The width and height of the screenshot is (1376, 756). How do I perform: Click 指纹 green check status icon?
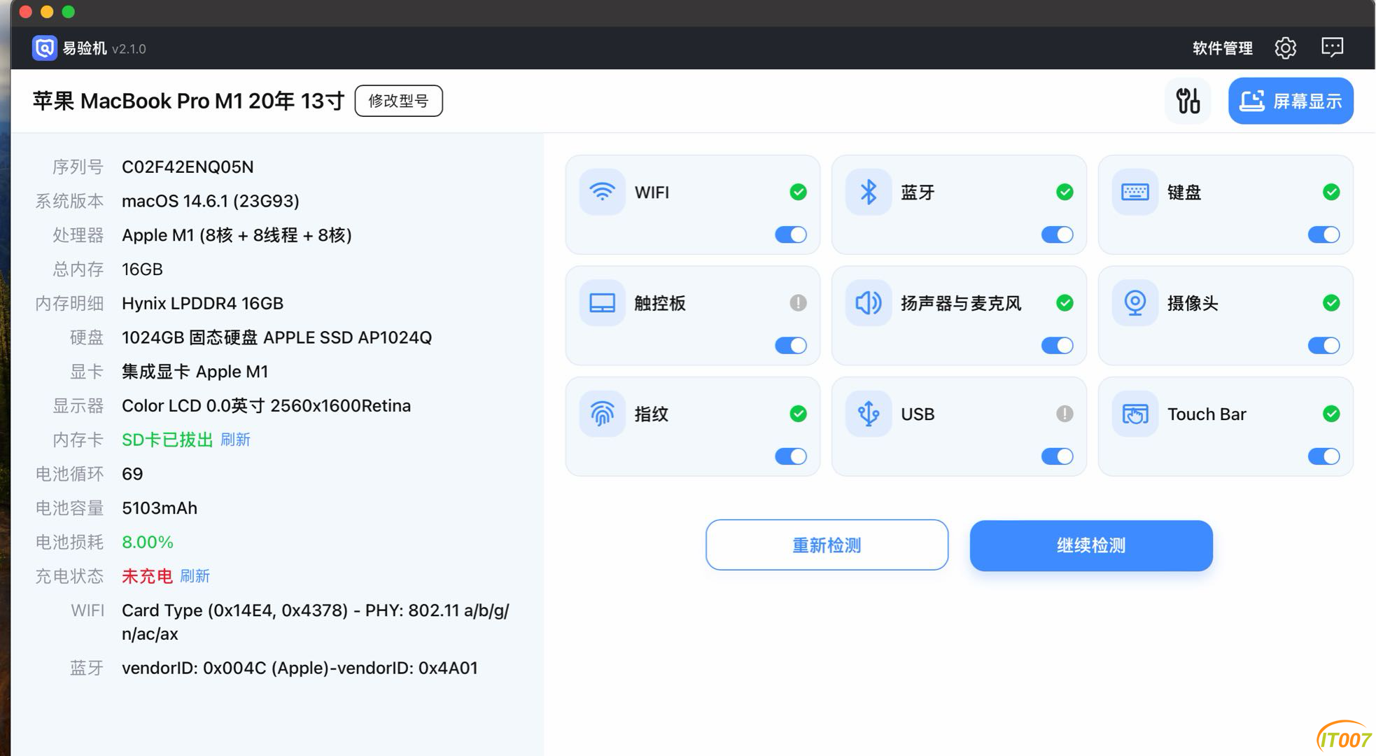(x=798, y=414)
